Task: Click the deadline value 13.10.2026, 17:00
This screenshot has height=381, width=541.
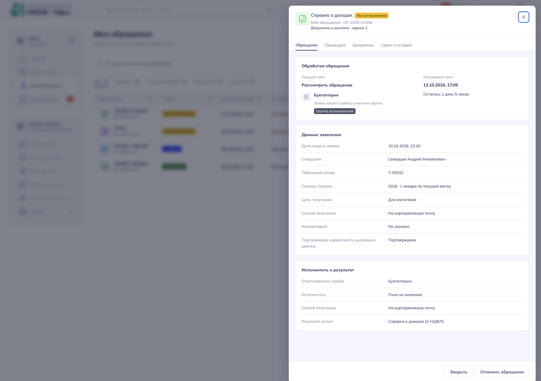Action: [440, 85]
